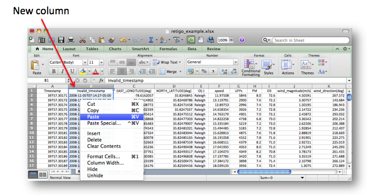Print using the printer icon
Screen dimensions: 367x195
coord(70,40)
